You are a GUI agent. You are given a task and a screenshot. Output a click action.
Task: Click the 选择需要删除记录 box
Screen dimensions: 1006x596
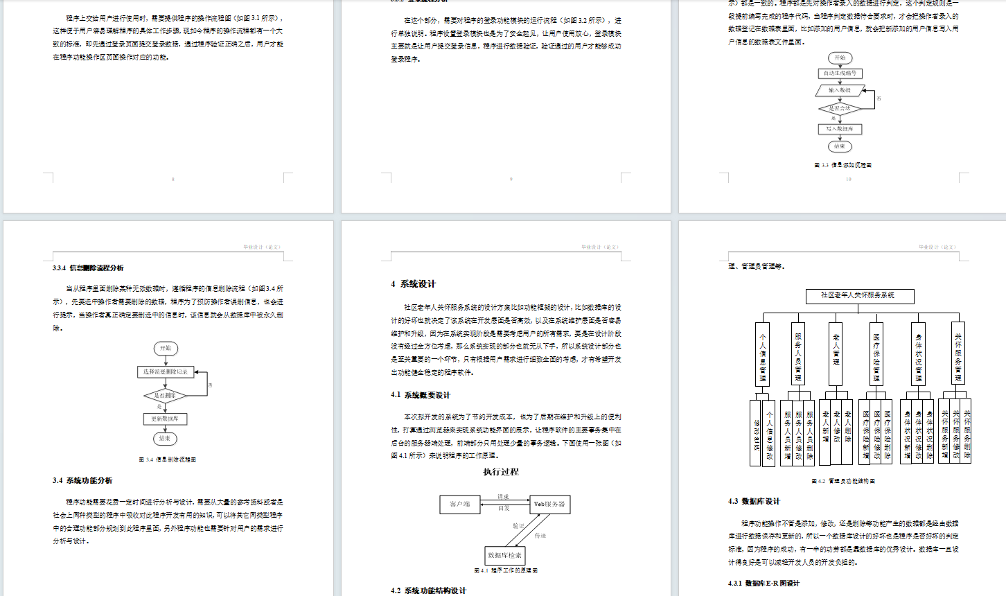pyautogui.click(x=166, y=371)
